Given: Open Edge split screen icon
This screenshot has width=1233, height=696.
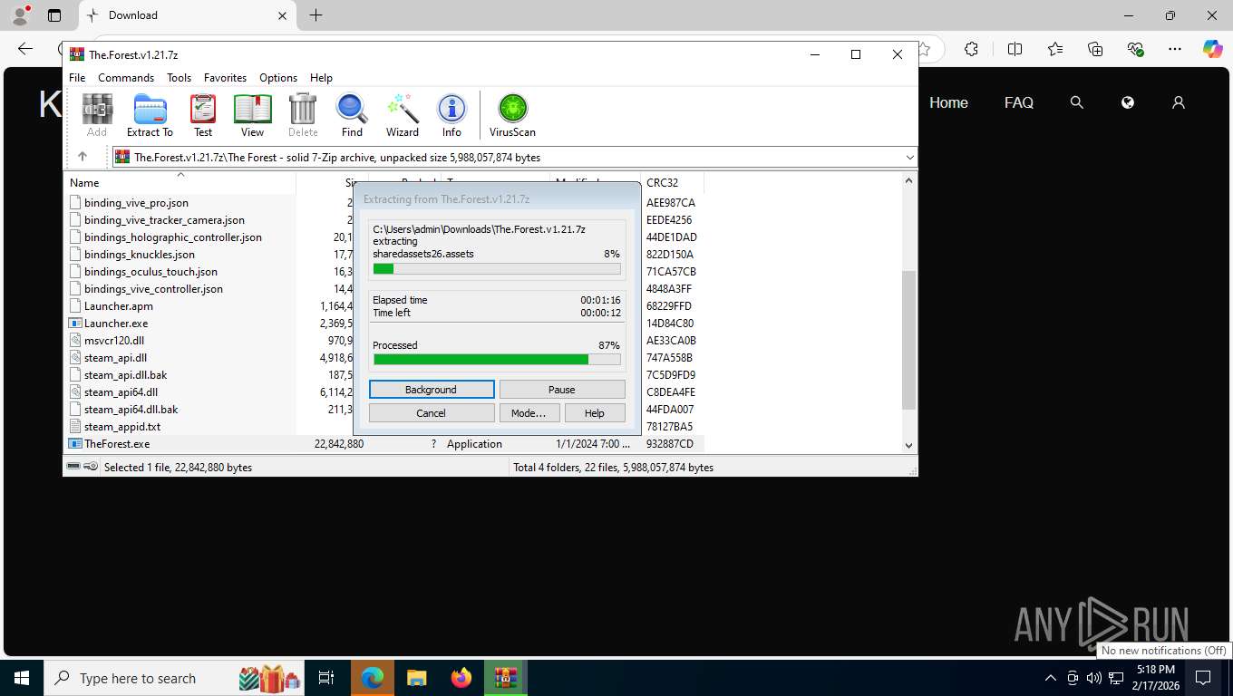Looking at the screenshot, I should coord(1015,49).
